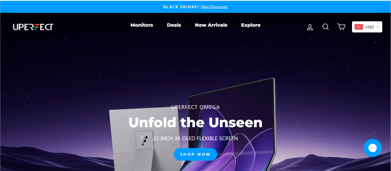The width and height of the screenshot is (391, 171).
Task: Click the UPERFECT logo
Action: pyautogui.click(x=33, y=27)
